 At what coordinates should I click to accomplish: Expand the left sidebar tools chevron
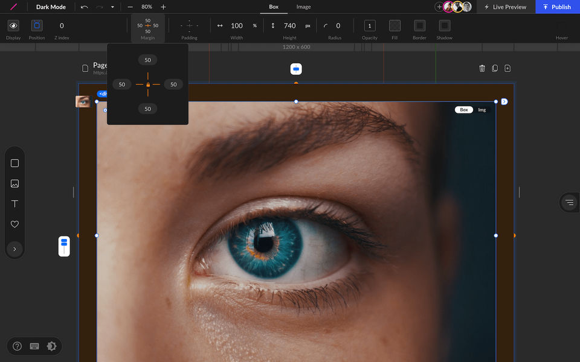[14, 249]
